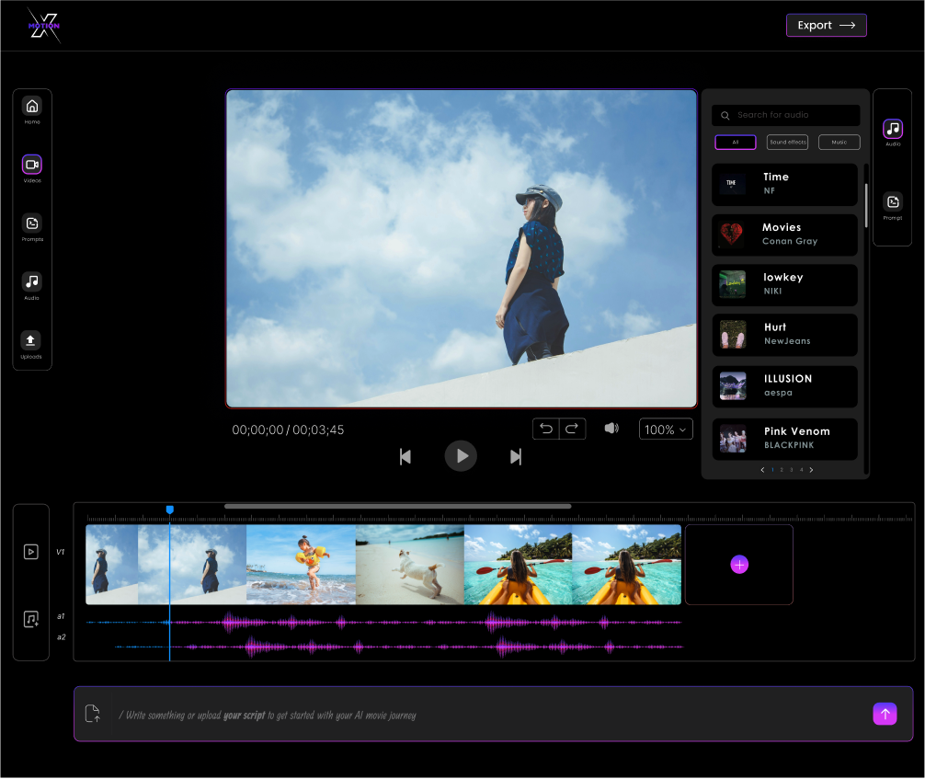The image size is (925, 779).
Task: Click the purple plus add clip button
Action: pos(739,565)
